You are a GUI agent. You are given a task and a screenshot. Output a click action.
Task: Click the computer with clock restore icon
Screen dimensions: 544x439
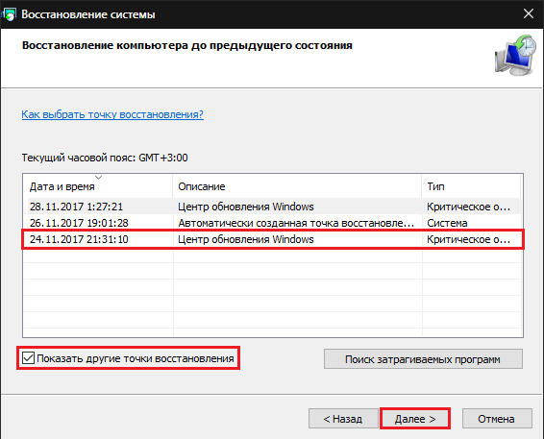[515, 55]
